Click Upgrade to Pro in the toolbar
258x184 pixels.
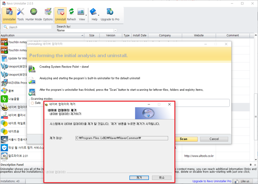point(110,15)
